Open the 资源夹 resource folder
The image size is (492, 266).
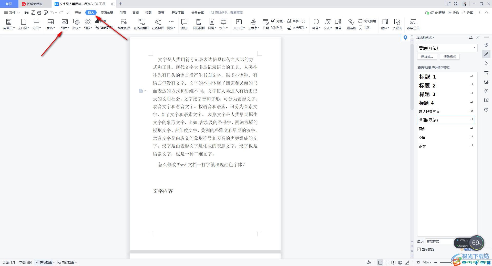397,25
